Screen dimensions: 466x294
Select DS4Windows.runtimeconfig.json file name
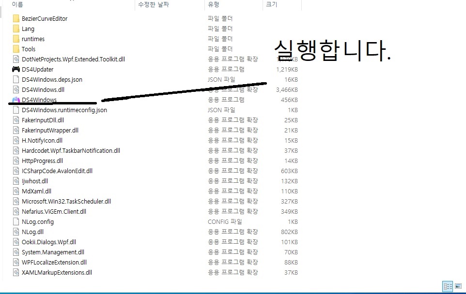coord(64,110)
